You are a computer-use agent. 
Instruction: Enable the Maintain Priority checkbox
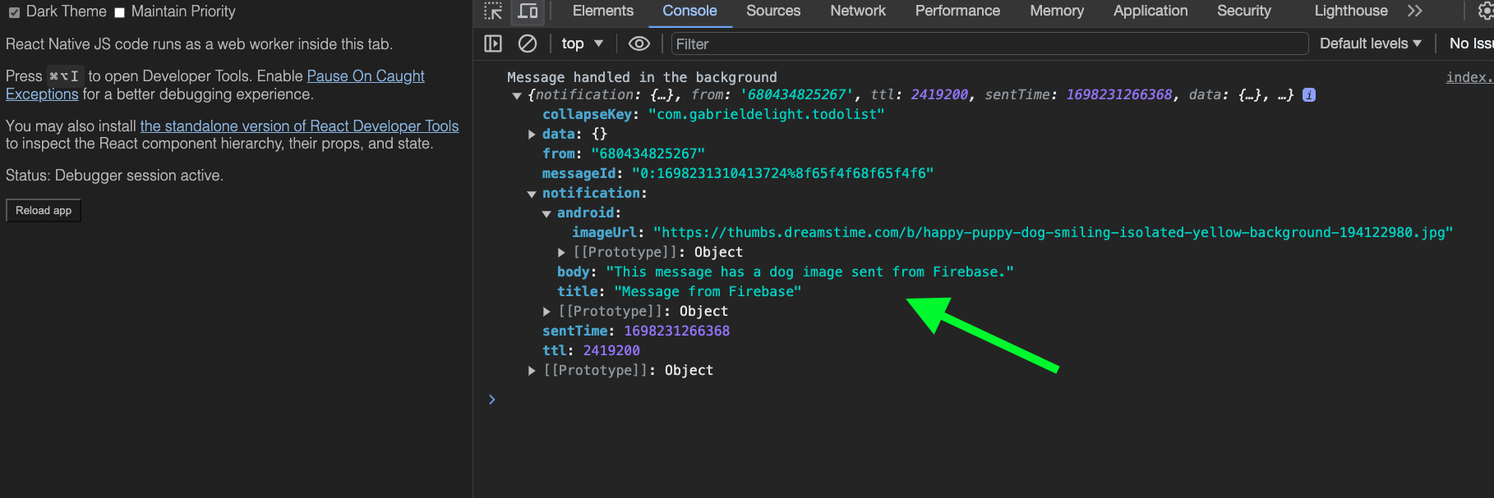coord(119,12)
